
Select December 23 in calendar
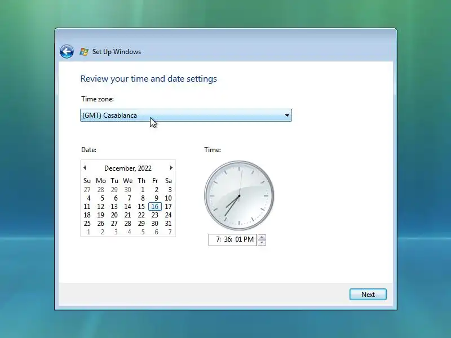154,215
